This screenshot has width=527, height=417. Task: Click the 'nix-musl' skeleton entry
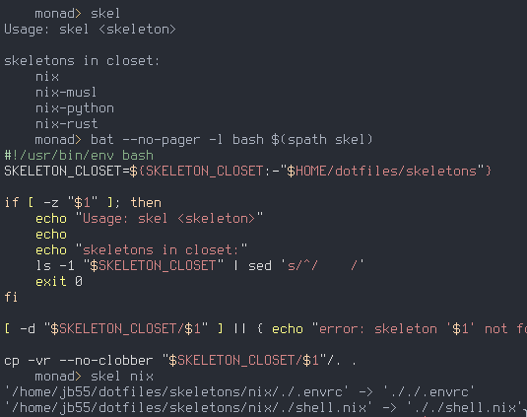[x=66, y=92]
